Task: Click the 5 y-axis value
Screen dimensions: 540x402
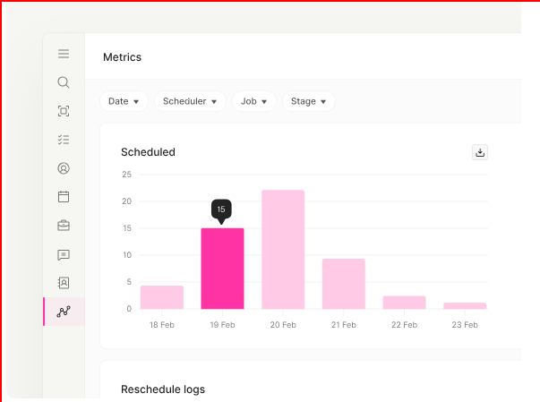Action: [x=129, y=282]
